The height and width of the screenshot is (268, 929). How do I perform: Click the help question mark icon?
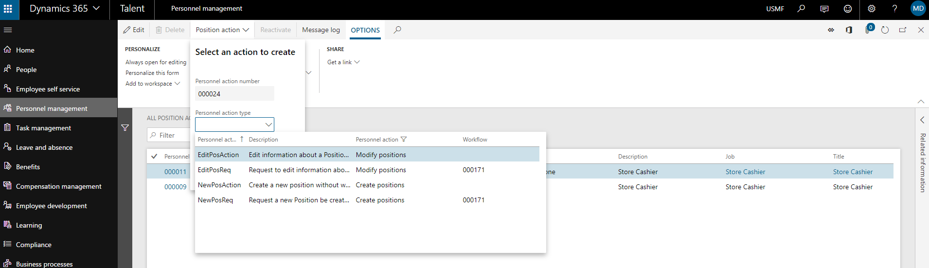coord(894,9)
